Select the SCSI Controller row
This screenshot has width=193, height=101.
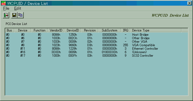[x=96, y=56]
